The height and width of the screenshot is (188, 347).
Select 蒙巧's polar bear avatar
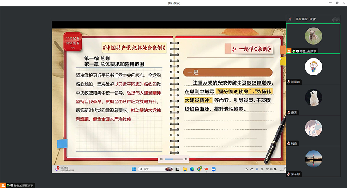click(313, 97)
